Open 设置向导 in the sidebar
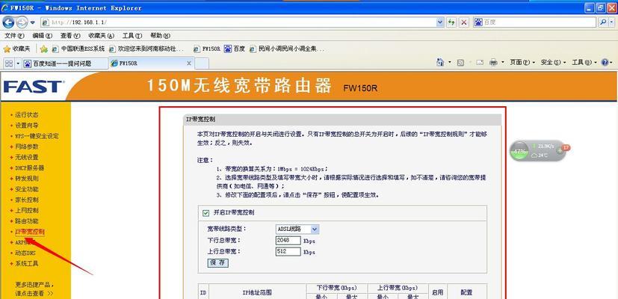The height and width of the screenshot is (299, 618). (x=27, y=126)
